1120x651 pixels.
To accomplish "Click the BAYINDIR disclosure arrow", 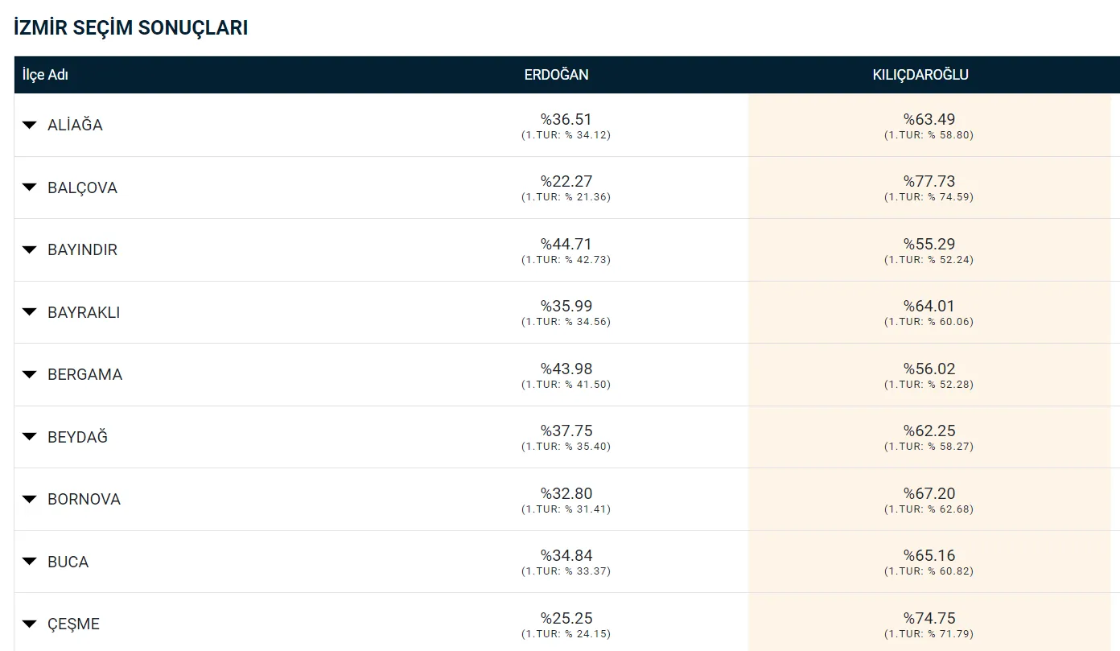I will click(x=30, y=249).
